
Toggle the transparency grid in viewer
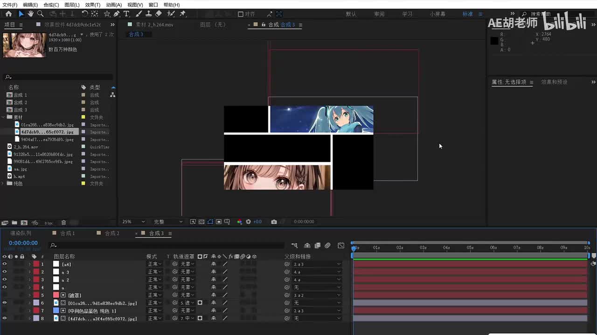(x=201, y=222)
